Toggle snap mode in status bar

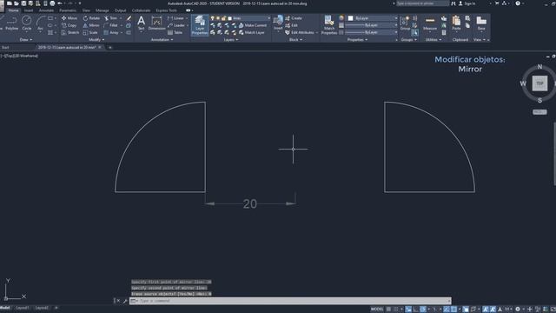[x=396, y=310]
